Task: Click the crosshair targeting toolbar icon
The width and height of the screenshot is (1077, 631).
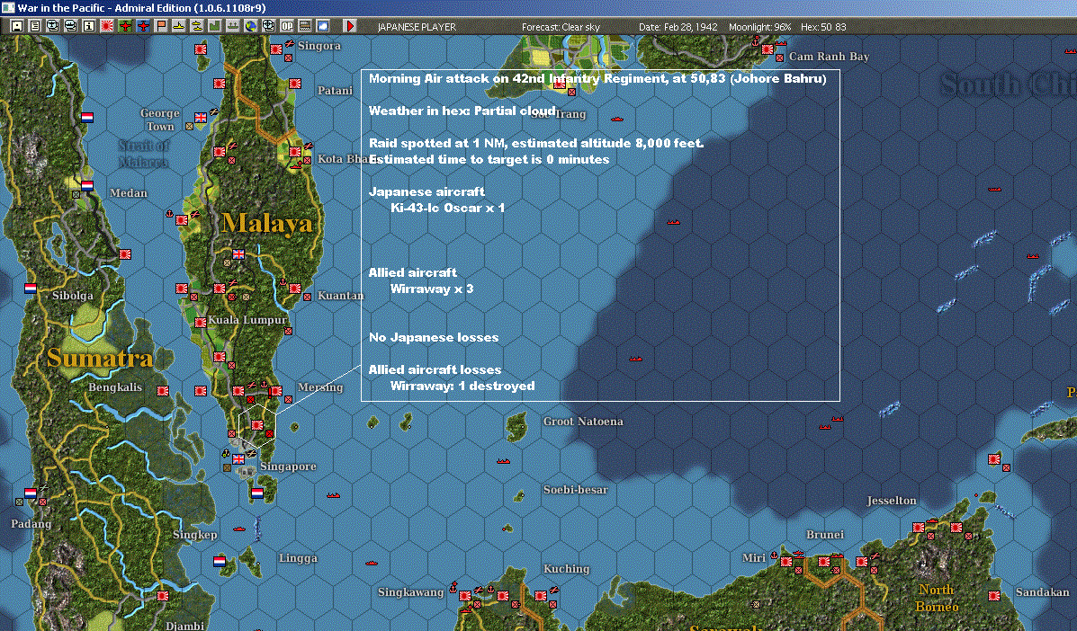Action: [268, 26]
